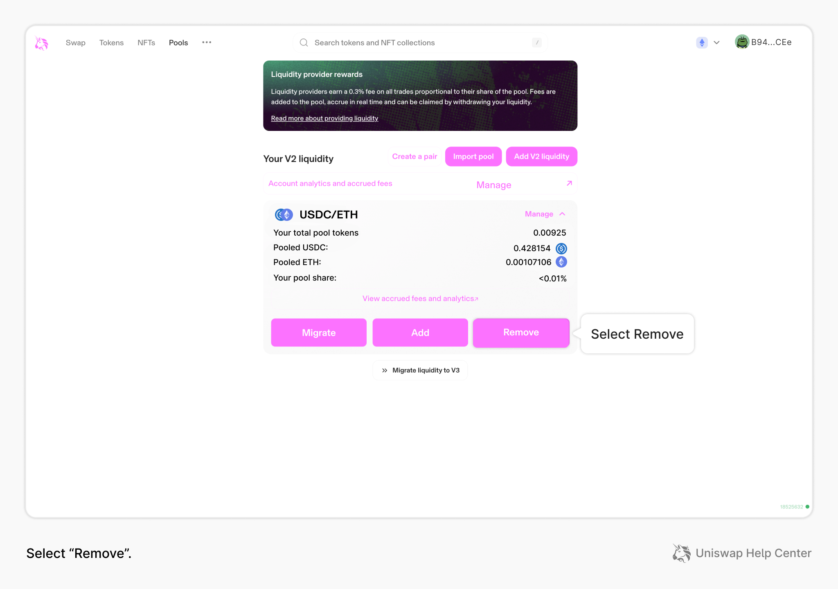This screenshot has width=838, height=589.
Task: Click the slash shortcut badge in search
Action: coord(537,43)
